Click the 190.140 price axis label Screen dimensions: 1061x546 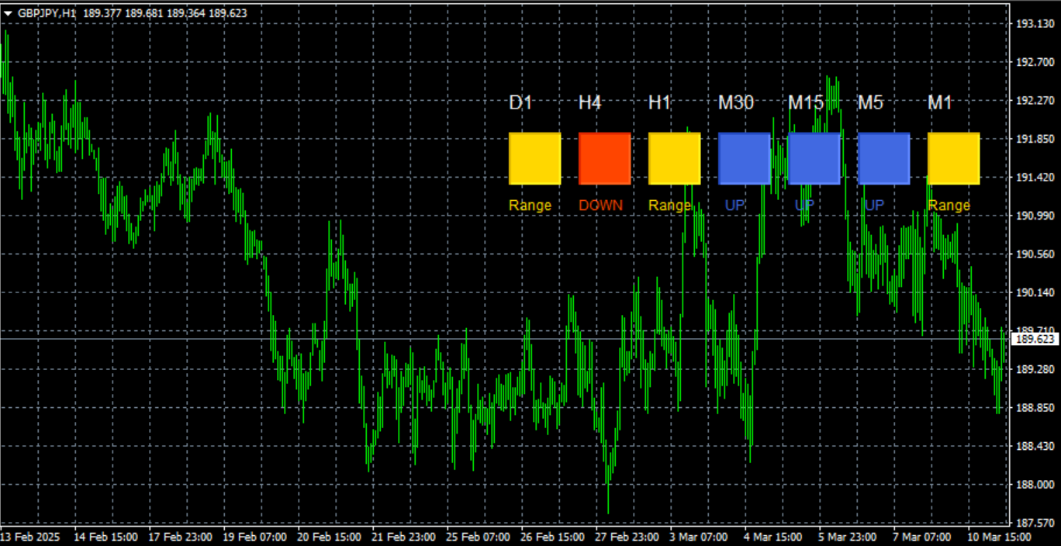click(x=1035, y=292)
